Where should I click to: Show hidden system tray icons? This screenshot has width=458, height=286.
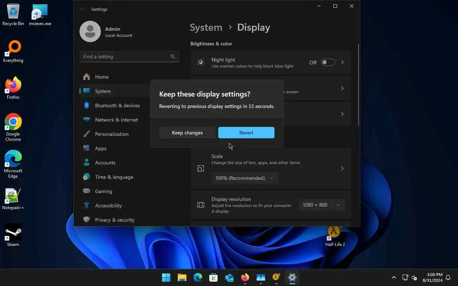click(394, 277)
